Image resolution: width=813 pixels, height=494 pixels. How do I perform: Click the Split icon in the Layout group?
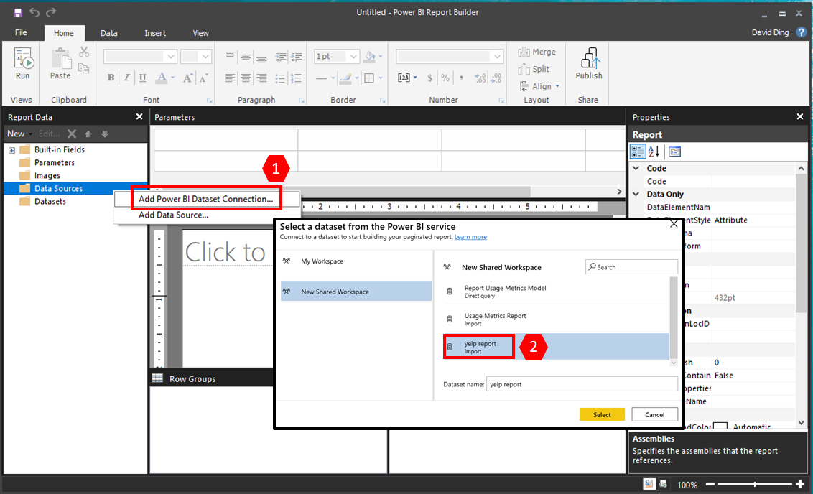tap(525, 69)
